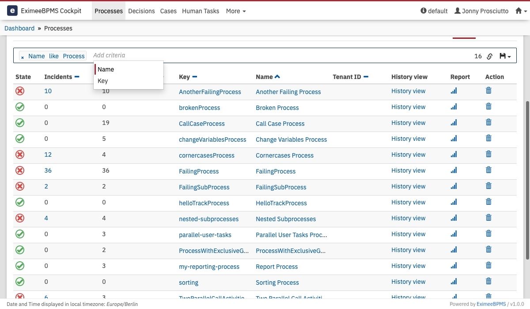The width and height of the screenshot is (530, 309).
Task: Open the report for the Sorting Process row
Action: [454, 281]
